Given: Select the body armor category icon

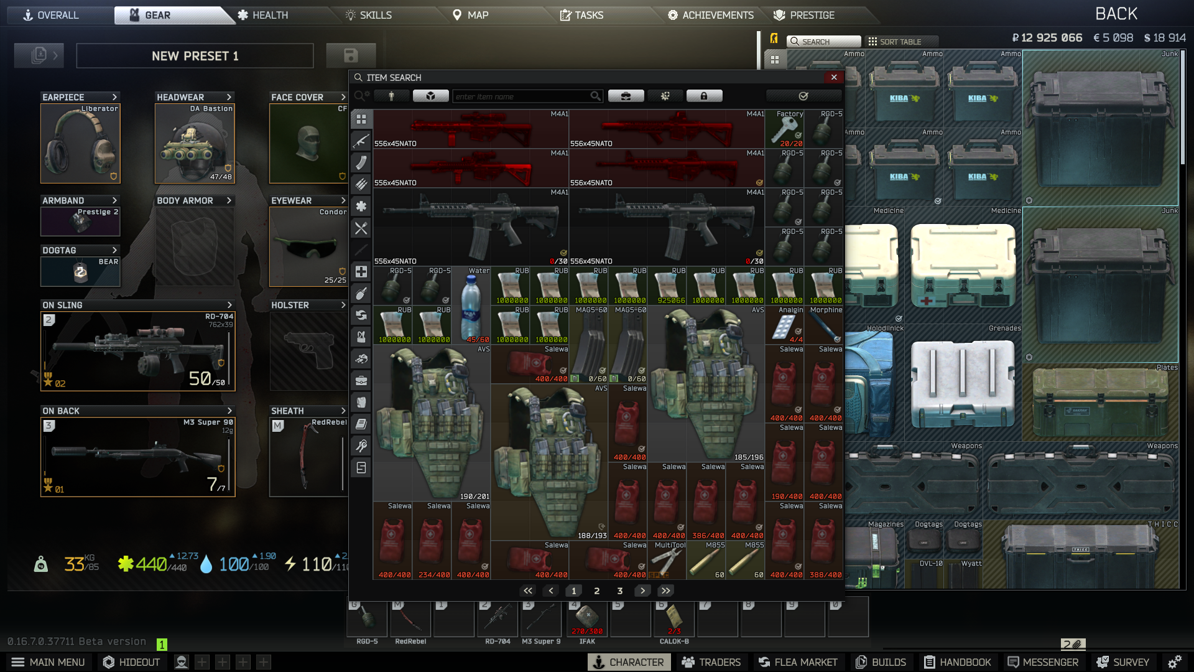Looking at the screenshot, I should pyautogui.click(x=361, y=402).
